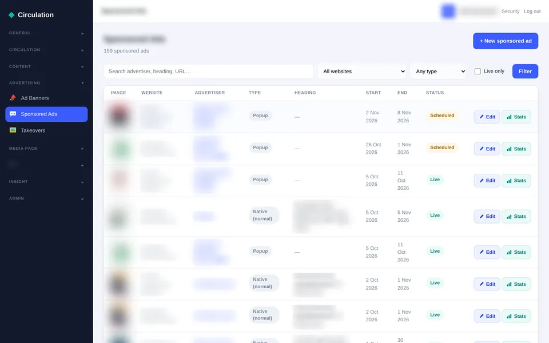Click the 8 Nov 2026 end date cell
Viewport: 549px width, 343px height.
(x=404, y=117)
